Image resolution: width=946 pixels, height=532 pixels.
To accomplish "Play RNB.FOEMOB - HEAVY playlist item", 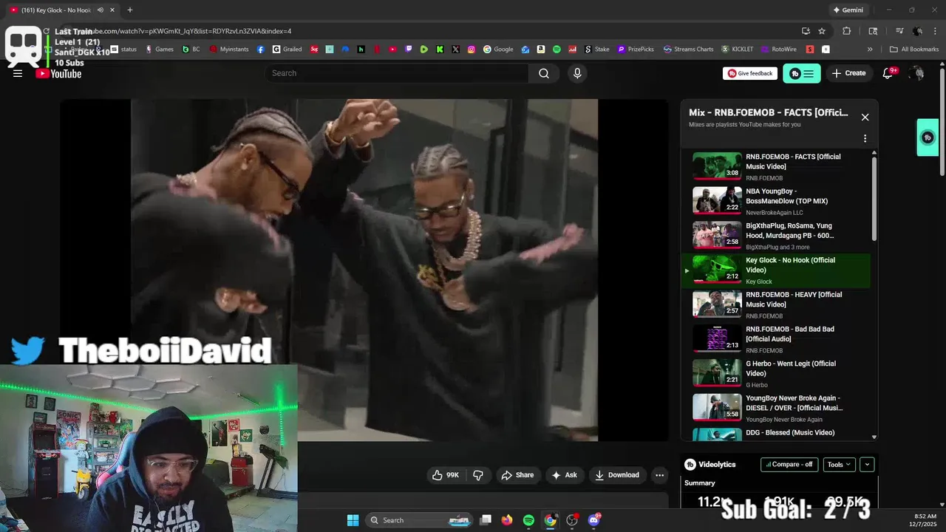I will 776,304.
